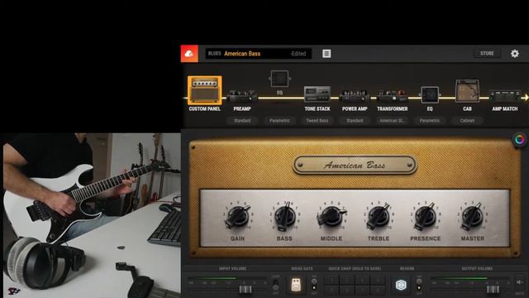This screenshot has width=529, height=298.
Task: Select Quick Snap slot 5
Action: pyautogui.click(x=331, y=290)
